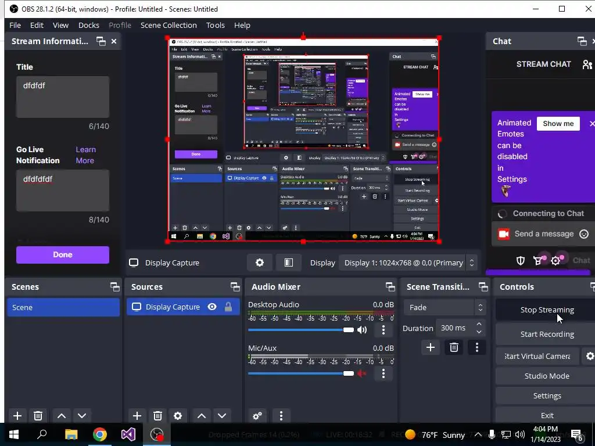Open virtual camera settings gear
This screenshot has height=446, width=595.
[x=589, y=356]
